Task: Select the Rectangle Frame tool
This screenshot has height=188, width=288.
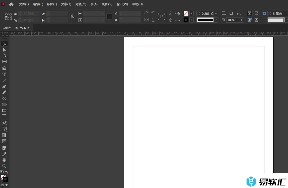Action: [x=4, y=98]
